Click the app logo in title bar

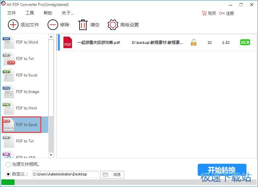(3, 4)
